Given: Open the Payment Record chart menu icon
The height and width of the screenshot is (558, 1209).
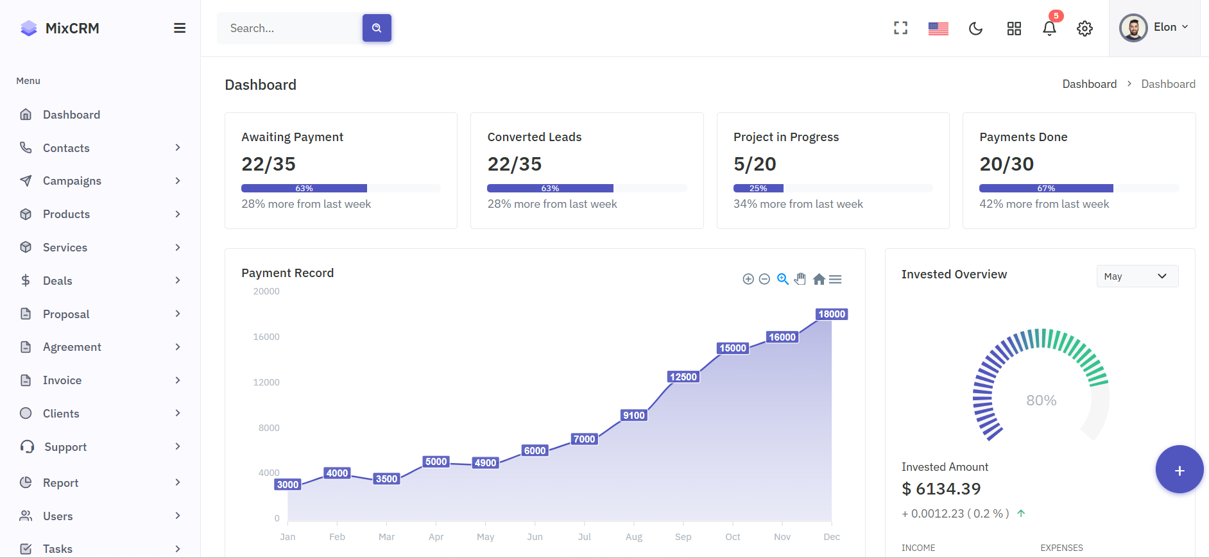Looking at the screenshot, I should 836,279.
